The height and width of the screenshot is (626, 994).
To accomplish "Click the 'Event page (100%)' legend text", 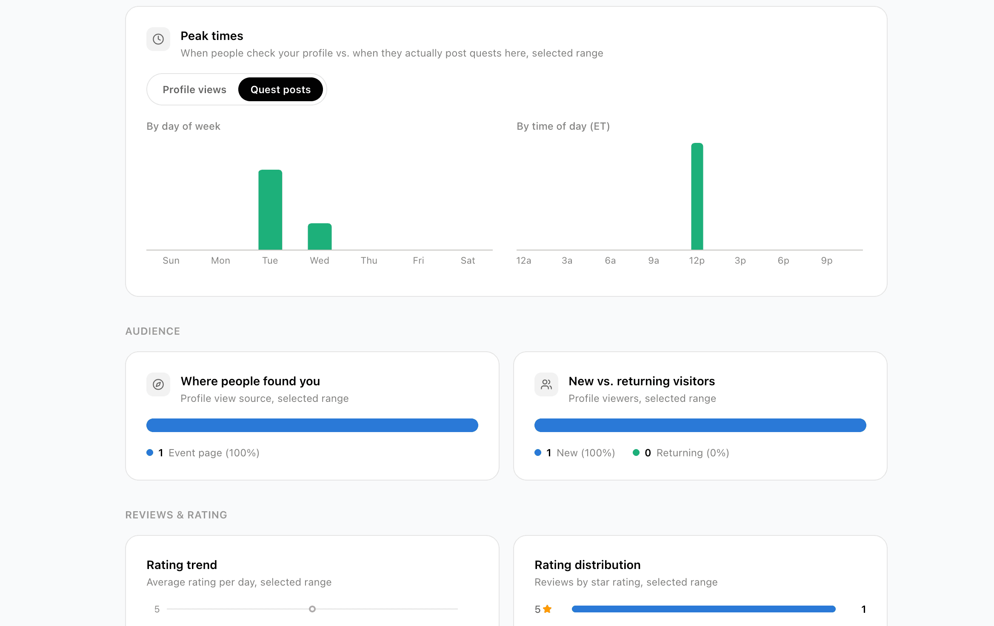I will [214, 453].
